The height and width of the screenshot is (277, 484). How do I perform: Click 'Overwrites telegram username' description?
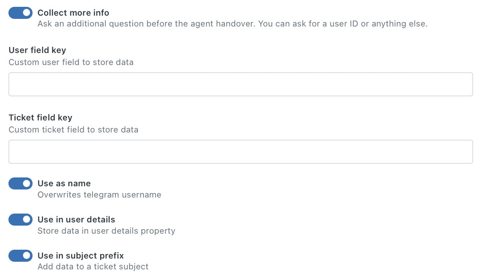pyautogui.click(x=99, y=194)
